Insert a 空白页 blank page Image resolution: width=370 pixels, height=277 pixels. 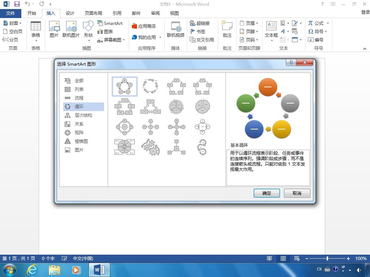(x=13, y=31)
